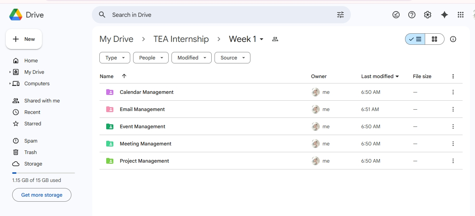Click the offline ready status icon
Screen dimensions: 475x216
tap(396, 15)
